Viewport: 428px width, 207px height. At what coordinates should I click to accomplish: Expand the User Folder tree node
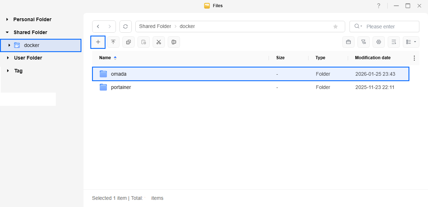click(x=8, y=58)
